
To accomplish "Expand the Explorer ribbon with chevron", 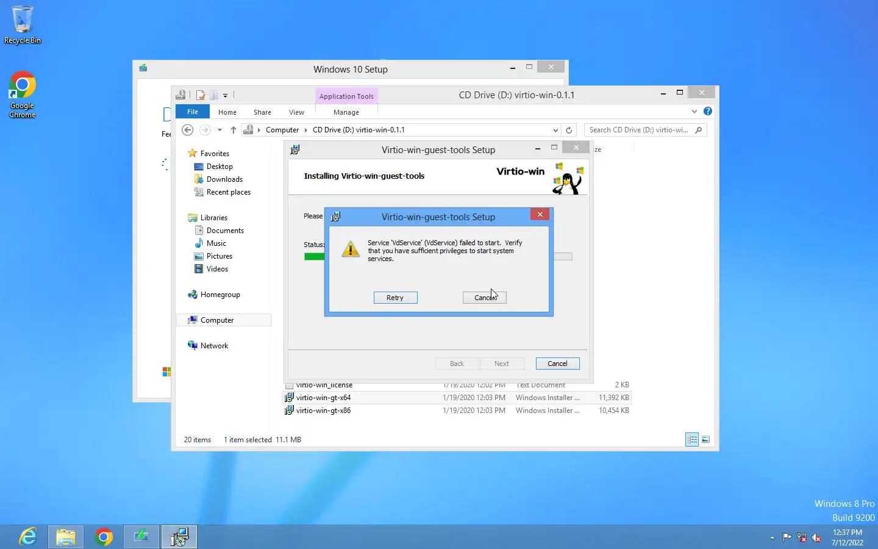I will click(694, 111).
